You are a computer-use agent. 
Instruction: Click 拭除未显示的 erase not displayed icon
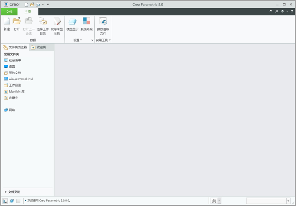click(57, 21)
